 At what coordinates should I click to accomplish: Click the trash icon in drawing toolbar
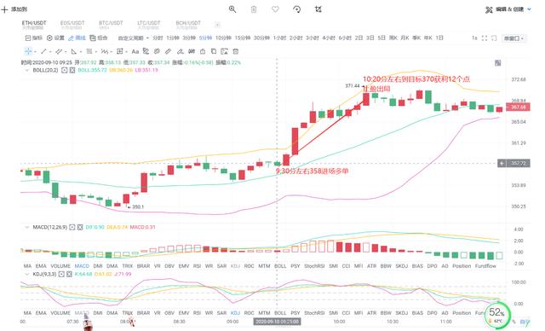236,51
